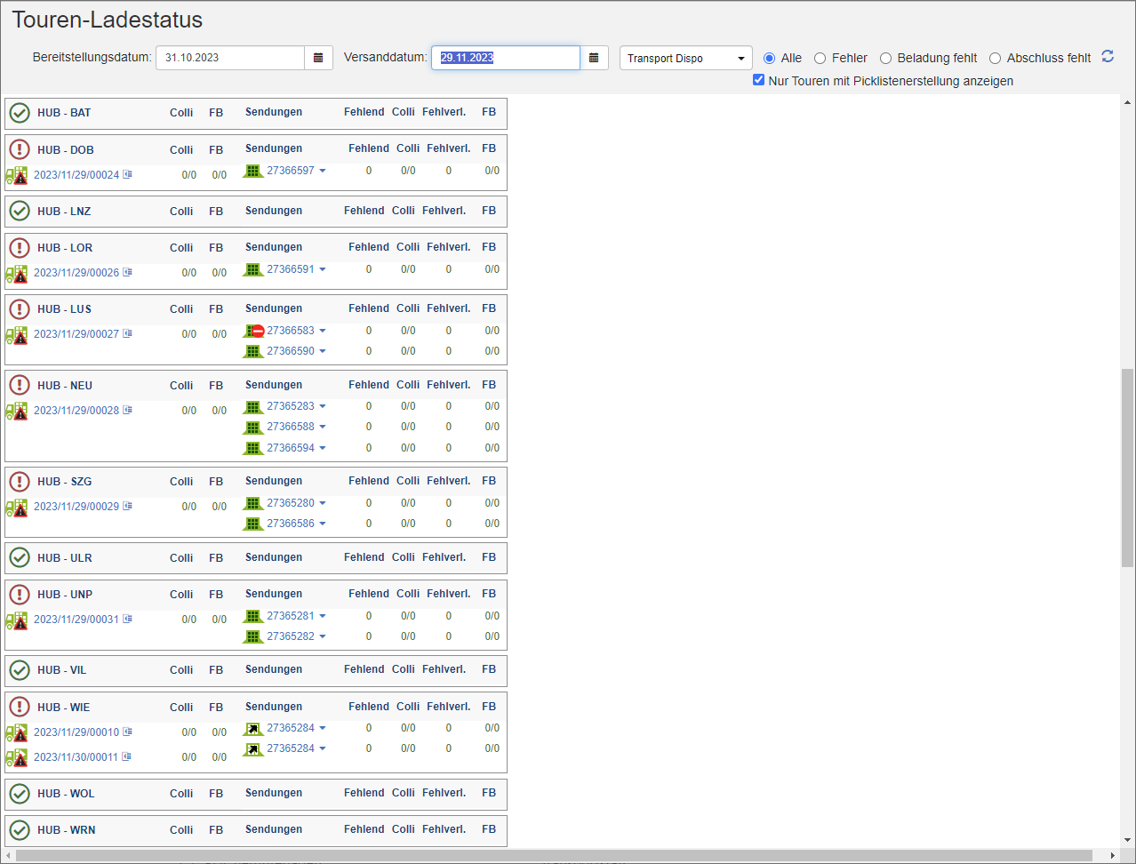Click into the Bereitstellungsdatum date field

coord(229,58)
